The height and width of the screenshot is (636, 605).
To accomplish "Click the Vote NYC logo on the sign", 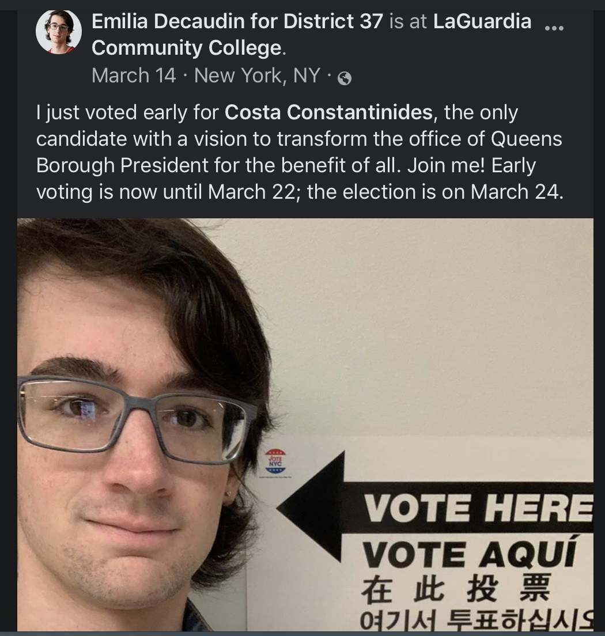I will click(x=275, y=461).
